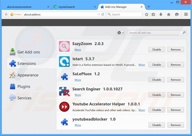
Task: Open the chat bubble toolbar icon
Action: (177, 15)
